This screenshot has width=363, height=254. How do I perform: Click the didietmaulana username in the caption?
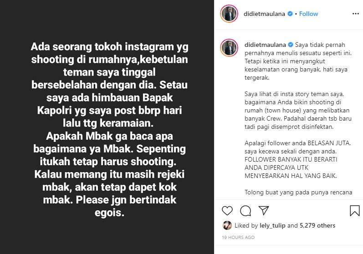coord(266,45)
